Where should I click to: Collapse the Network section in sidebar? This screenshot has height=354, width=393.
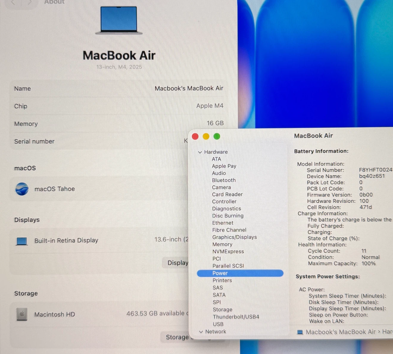pyautogui.click(x=201, y=332)
